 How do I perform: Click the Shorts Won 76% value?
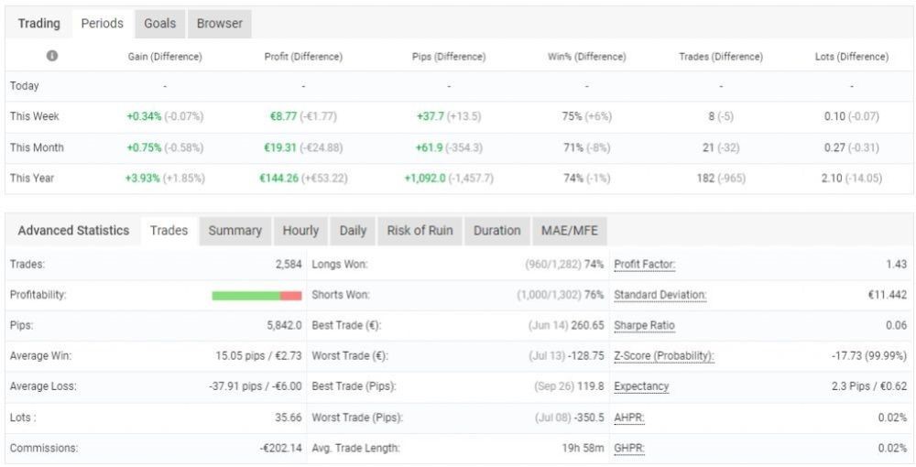point(594,296)
